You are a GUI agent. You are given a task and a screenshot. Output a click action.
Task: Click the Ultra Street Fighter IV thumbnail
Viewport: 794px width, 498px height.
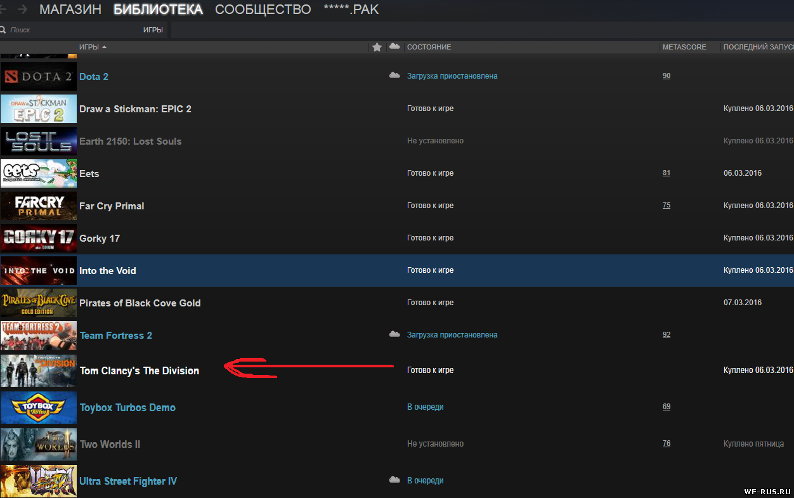pos(39,481)
